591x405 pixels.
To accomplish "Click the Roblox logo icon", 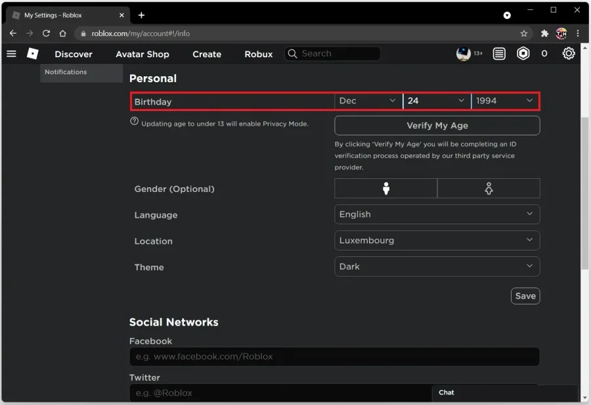I will pyautogui.click(x=33, y=54).
